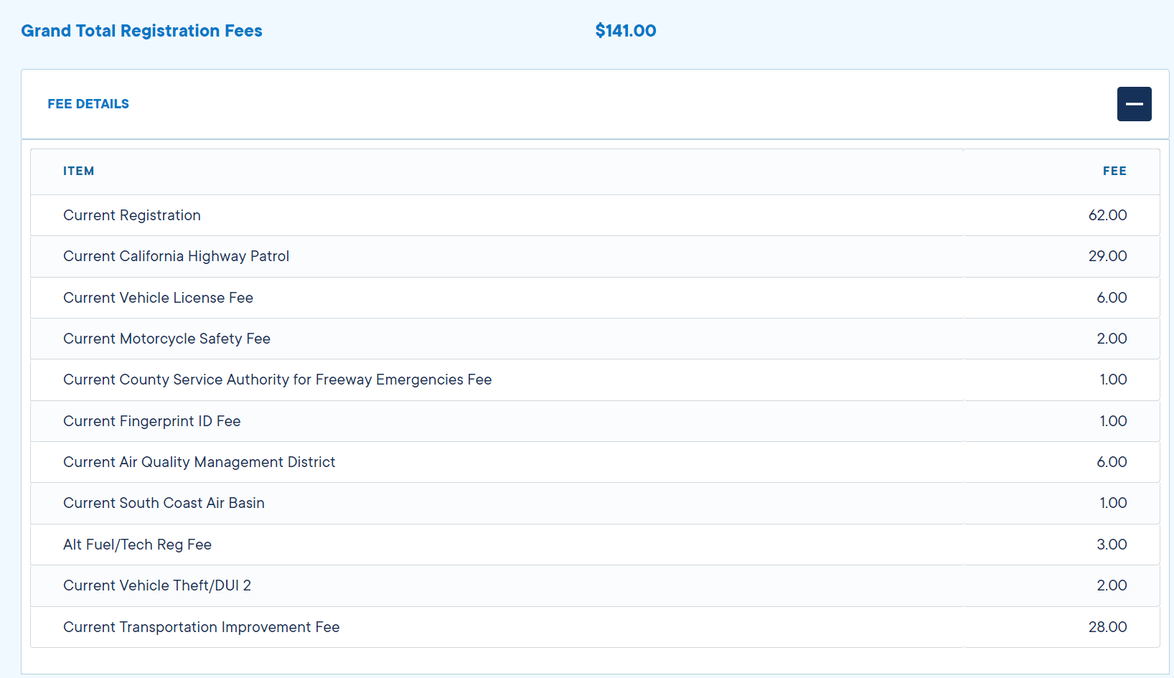
Task: Click the ITEM column header
Action: [78, 171]
